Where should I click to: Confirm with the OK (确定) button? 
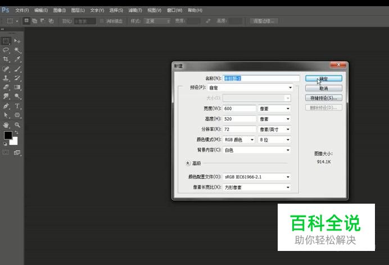click(x=324, y=79)
